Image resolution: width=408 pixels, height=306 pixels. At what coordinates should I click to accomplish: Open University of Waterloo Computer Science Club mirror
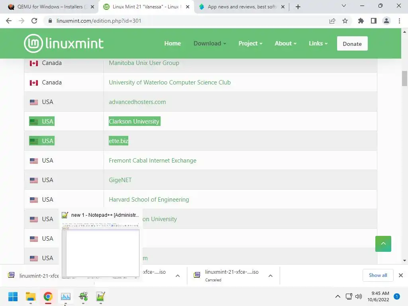tap(170, 82)
